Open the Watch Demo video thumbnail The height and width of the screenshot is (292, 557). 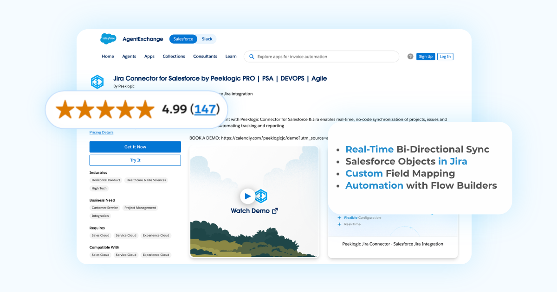pyautogui.click(x=254, y=202)
